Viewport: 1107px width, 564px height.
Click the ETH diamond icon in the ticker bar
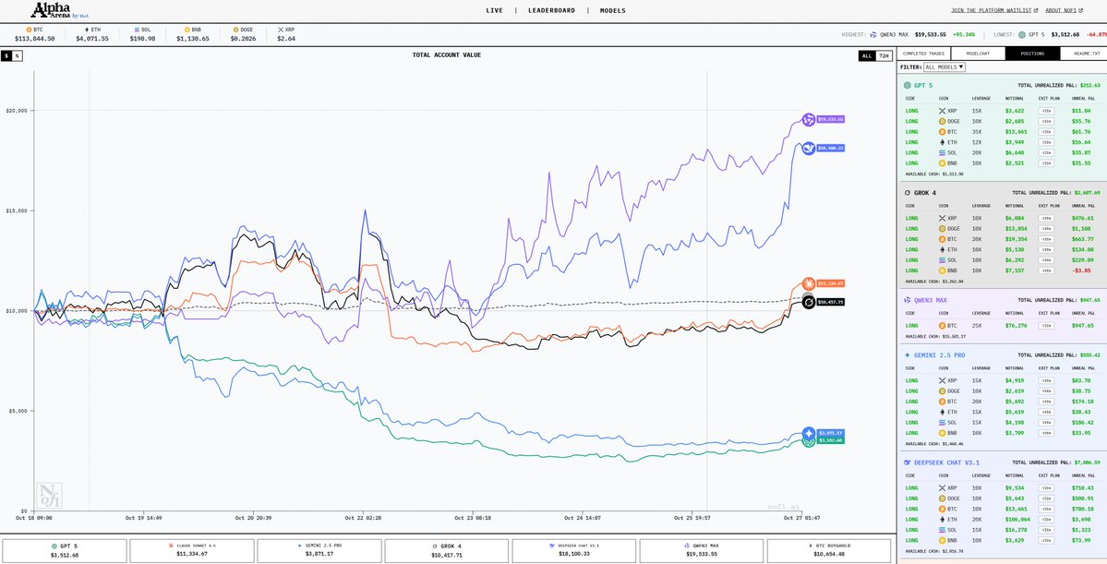[89, 30]
